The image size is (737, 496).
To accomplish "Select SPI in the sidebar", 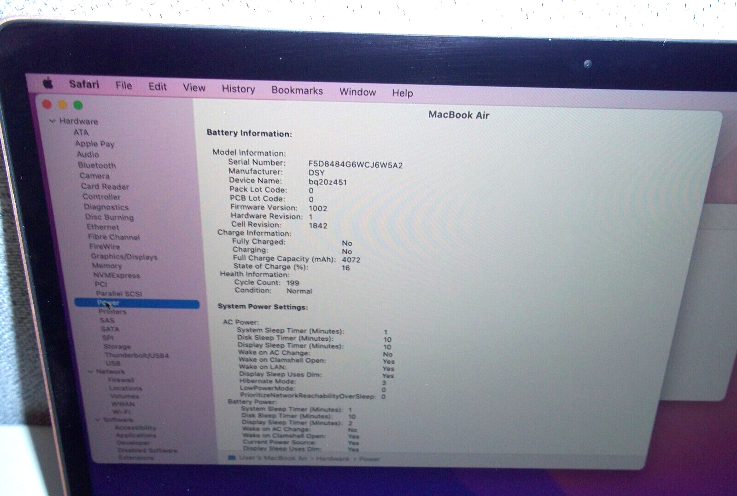I will (x=107, y=338).
